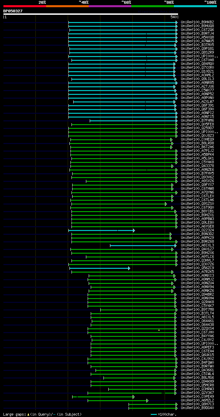Click label UniRef100_B9DG40
Image resolution: width=220 pixels, height=417 pixels.
pos(197,408)
